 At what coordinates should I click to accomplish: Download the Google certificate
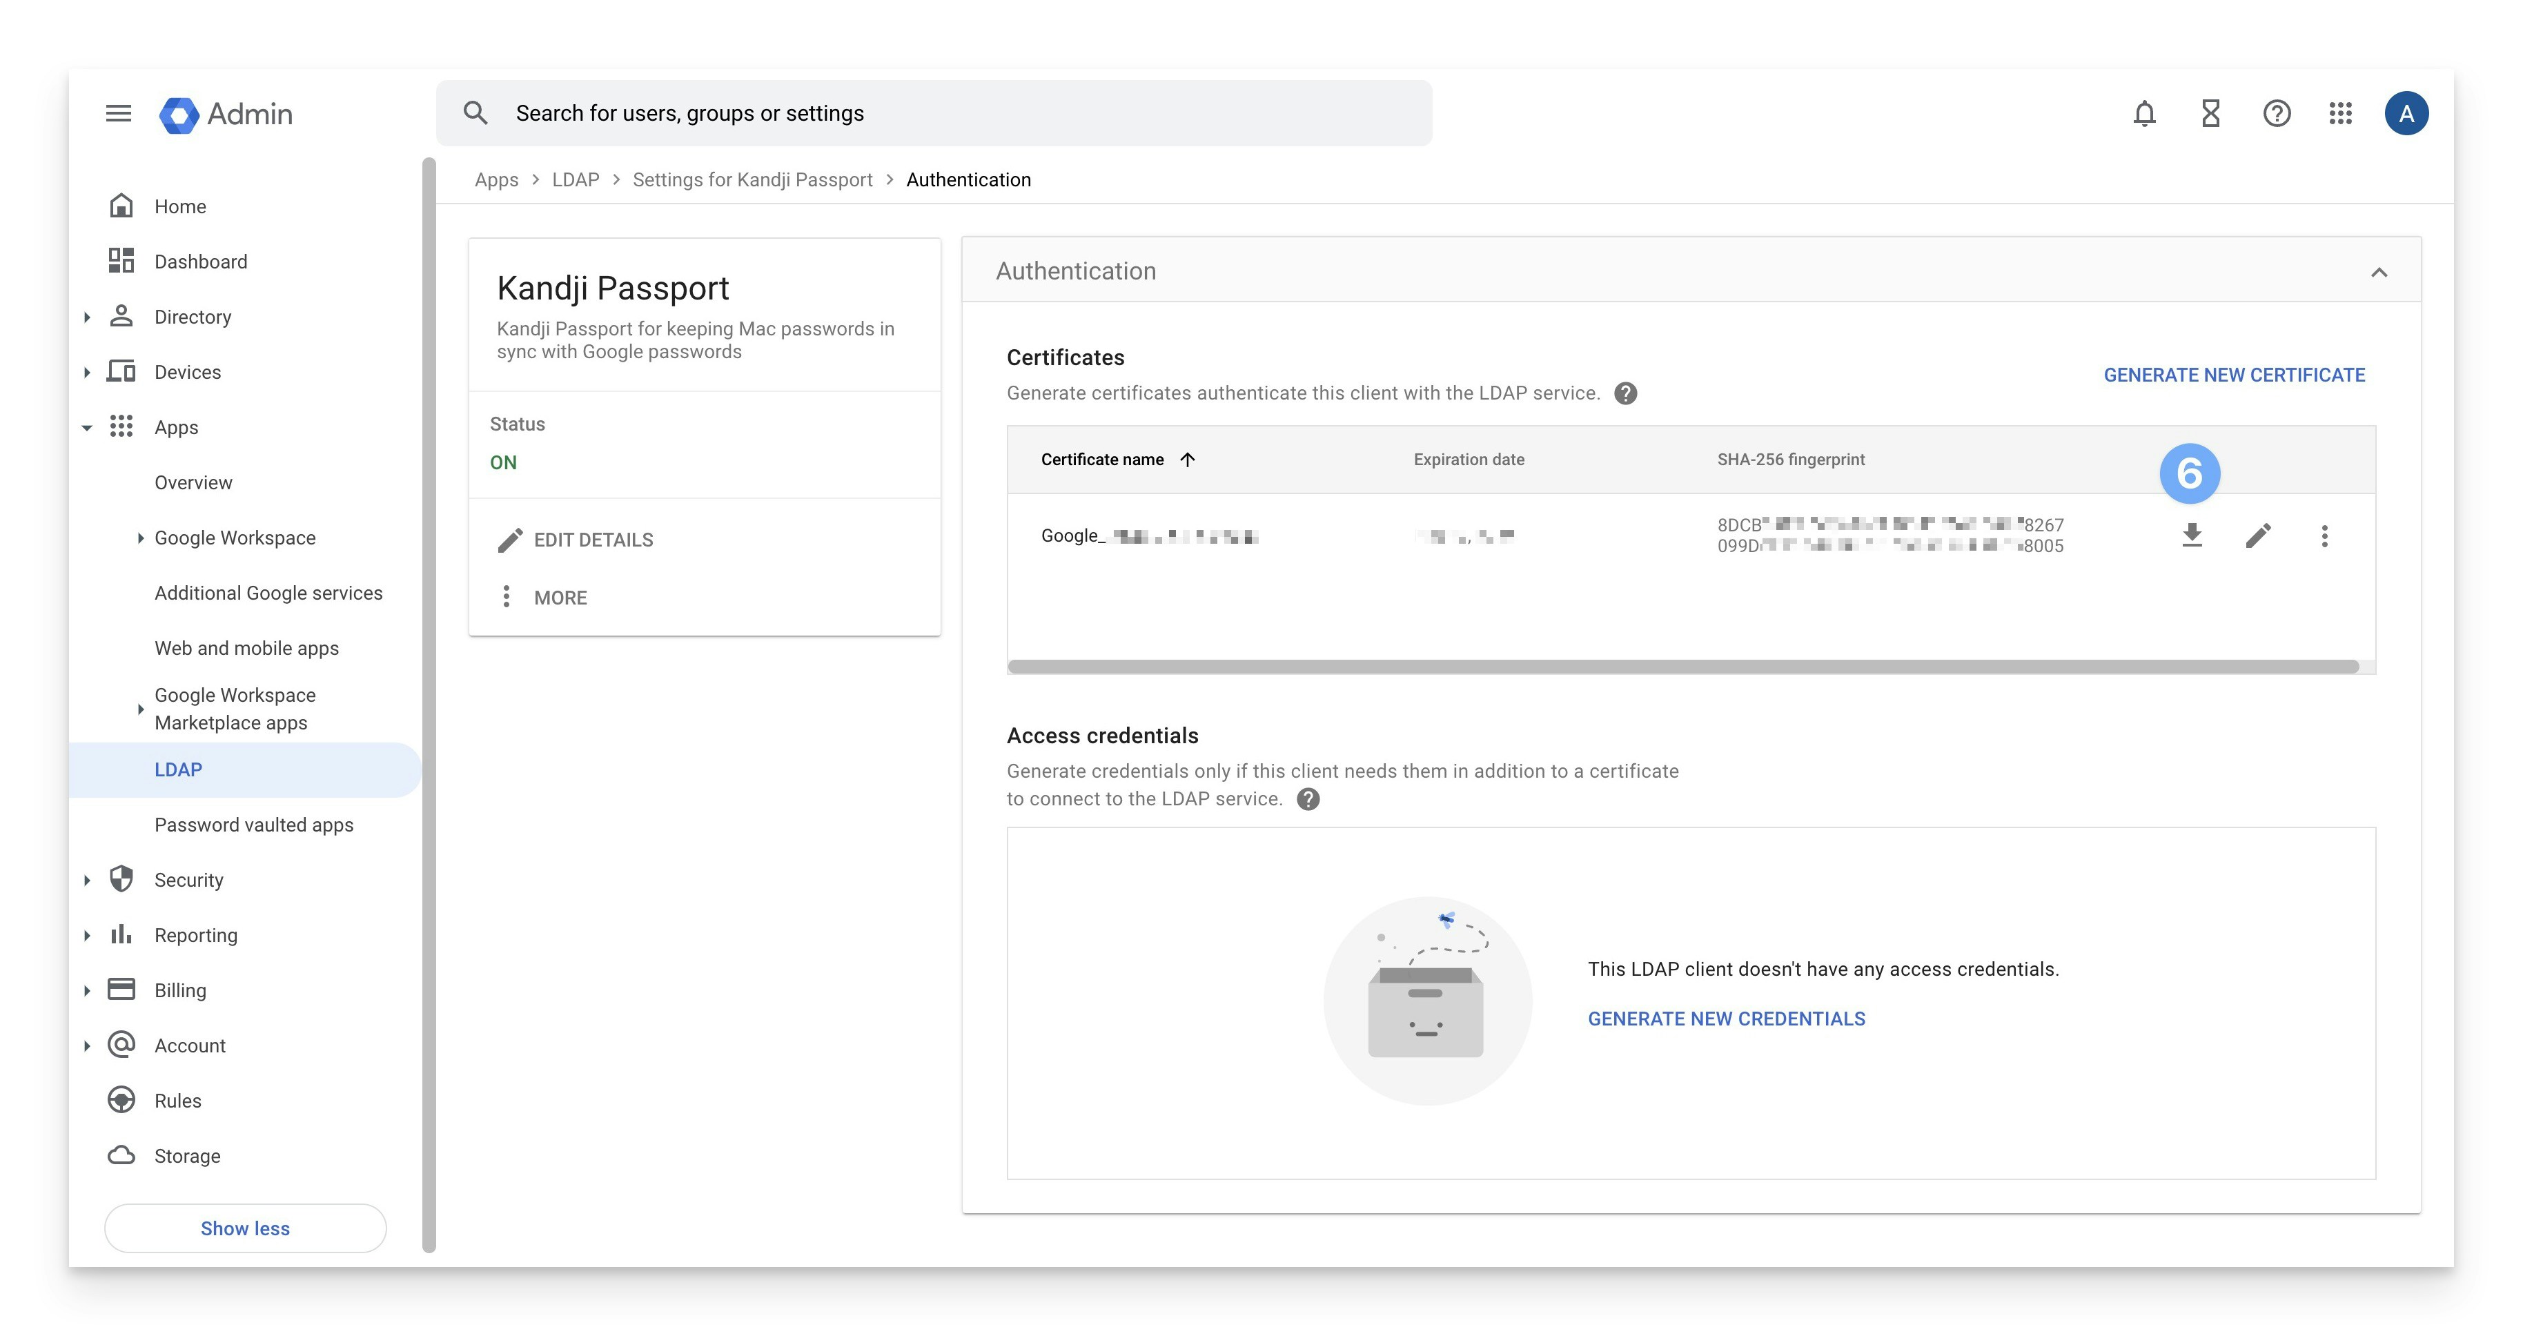click(x=2192, y=536)
